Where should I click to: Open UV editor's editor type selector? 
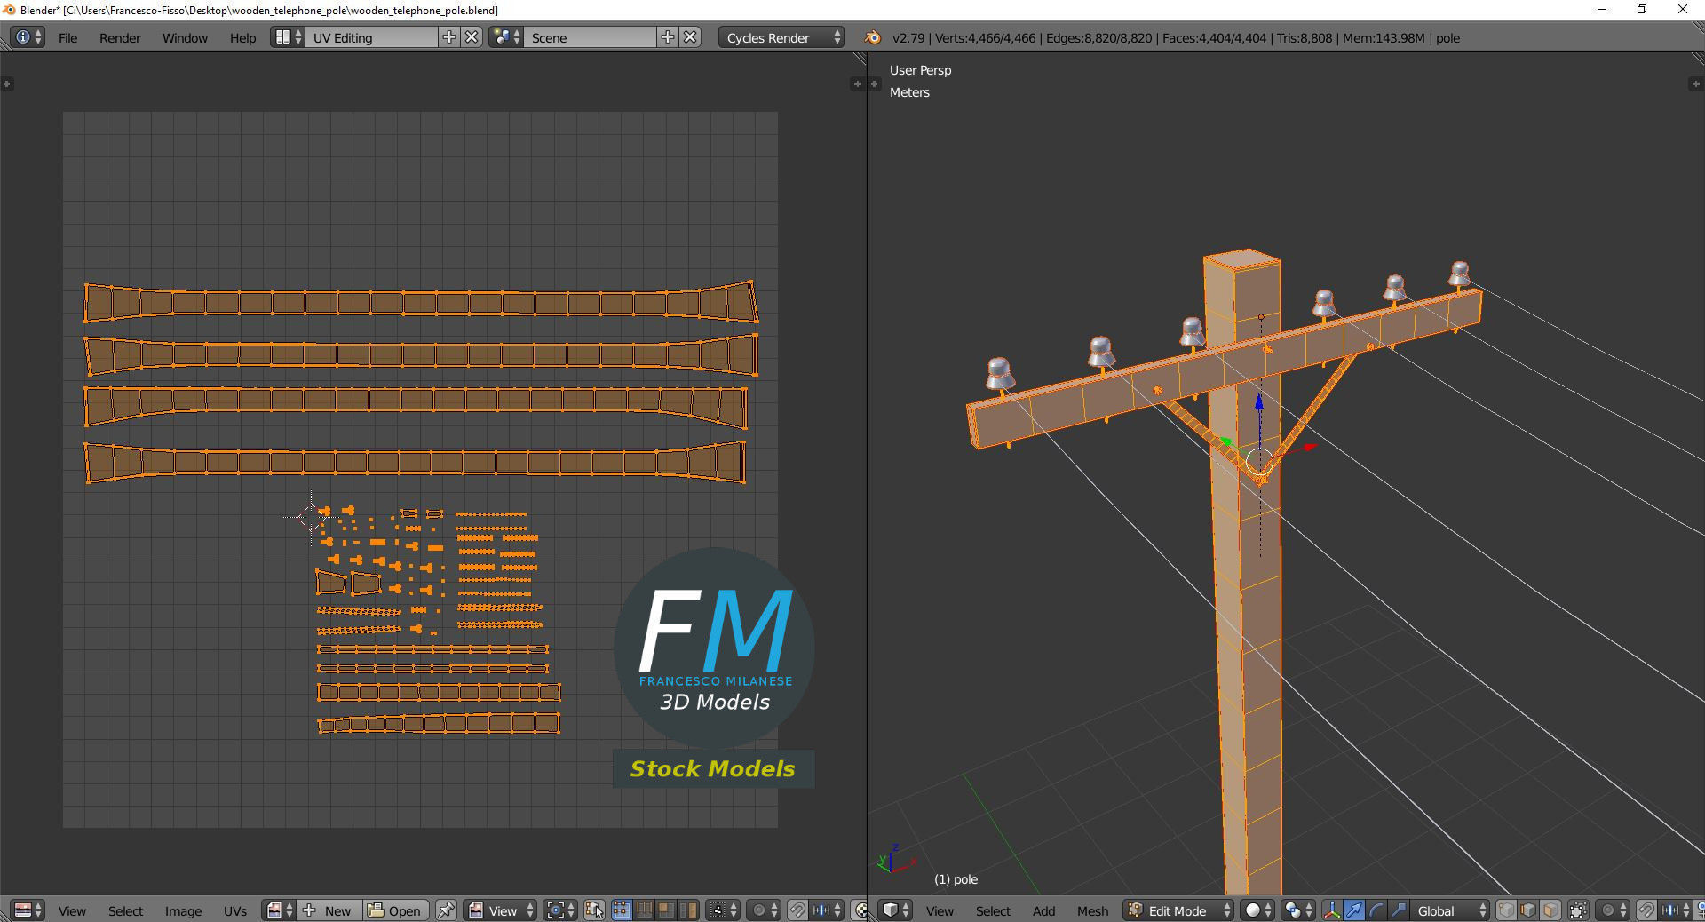[x=28, y=910]
